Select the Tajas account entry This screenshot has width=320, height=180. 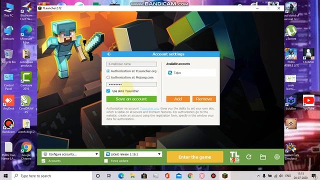191,72
